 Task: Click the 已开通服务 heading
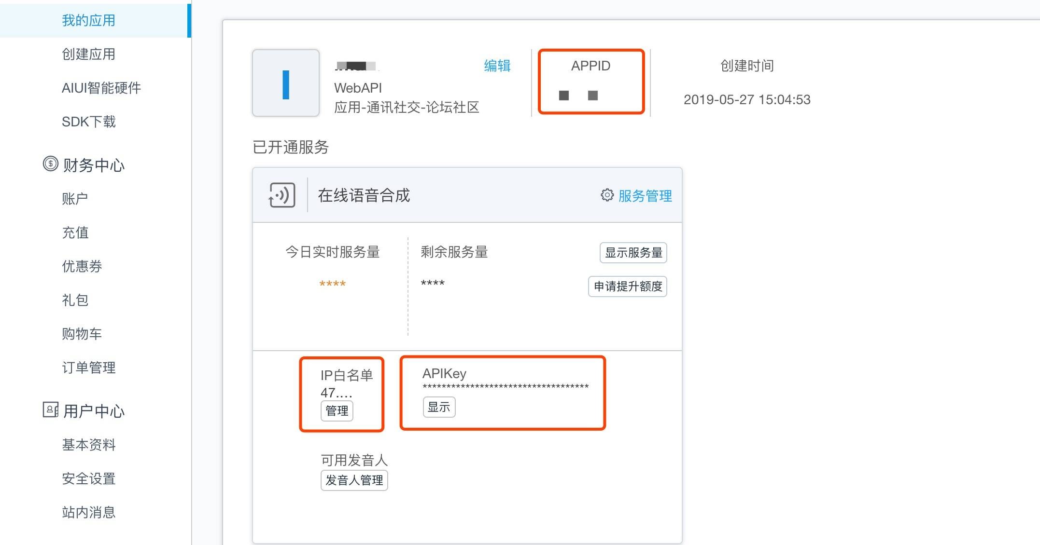pos(291,147)
